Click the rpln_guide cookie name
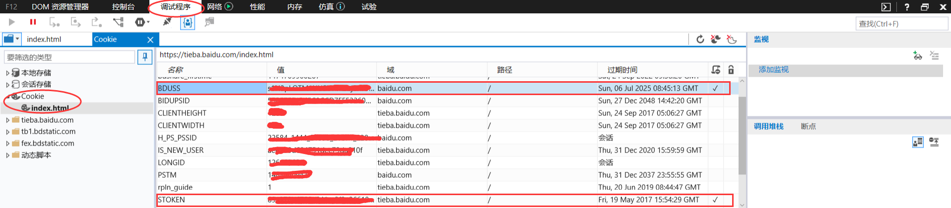 click(175, 187)
